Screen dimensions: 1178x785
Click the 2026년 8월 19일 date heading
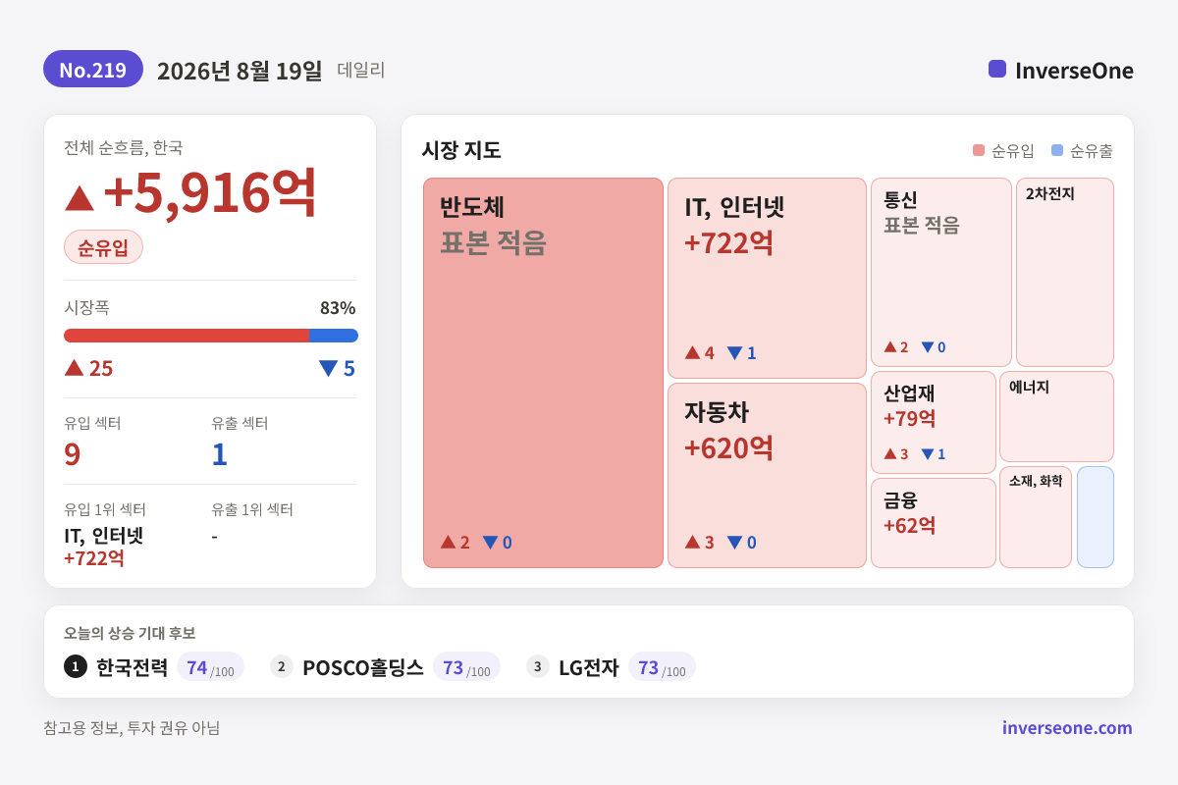[240, 71]
